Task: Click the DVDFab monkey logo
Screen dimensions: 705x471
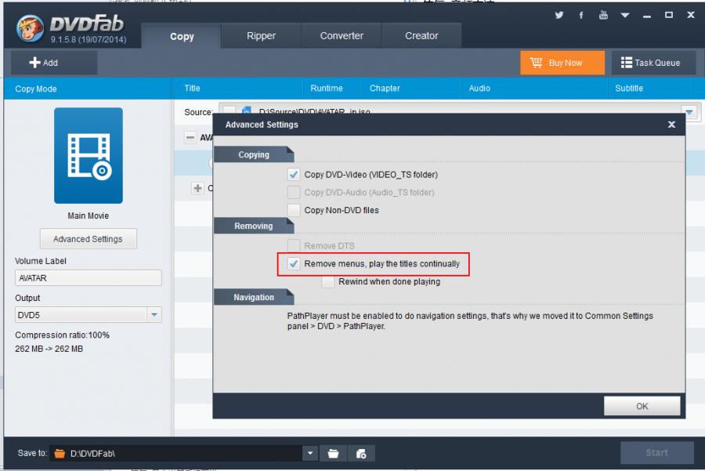Action: (x=30, y=29)
